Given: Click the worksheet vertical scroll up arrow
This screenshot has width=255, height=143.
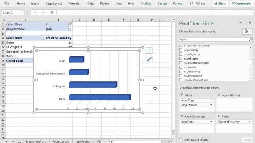Looking at the screenshot, I should pyautogui.click(x=174, y=20).
